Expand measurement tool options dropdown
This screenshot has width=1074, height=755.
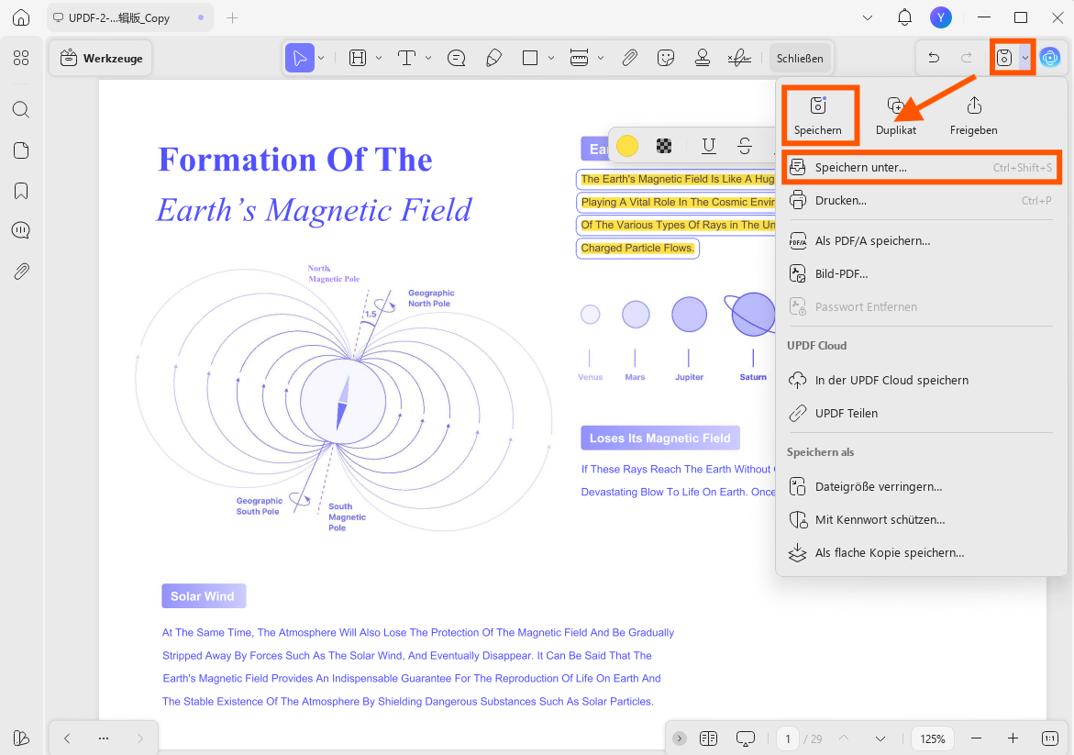tap(601, 58)
